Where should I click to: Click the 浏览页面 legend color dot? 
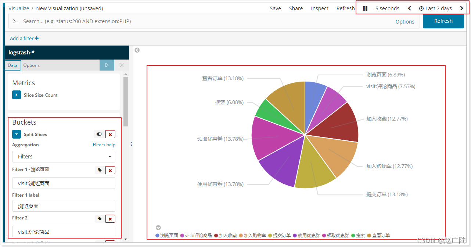(x=157, y=236)
